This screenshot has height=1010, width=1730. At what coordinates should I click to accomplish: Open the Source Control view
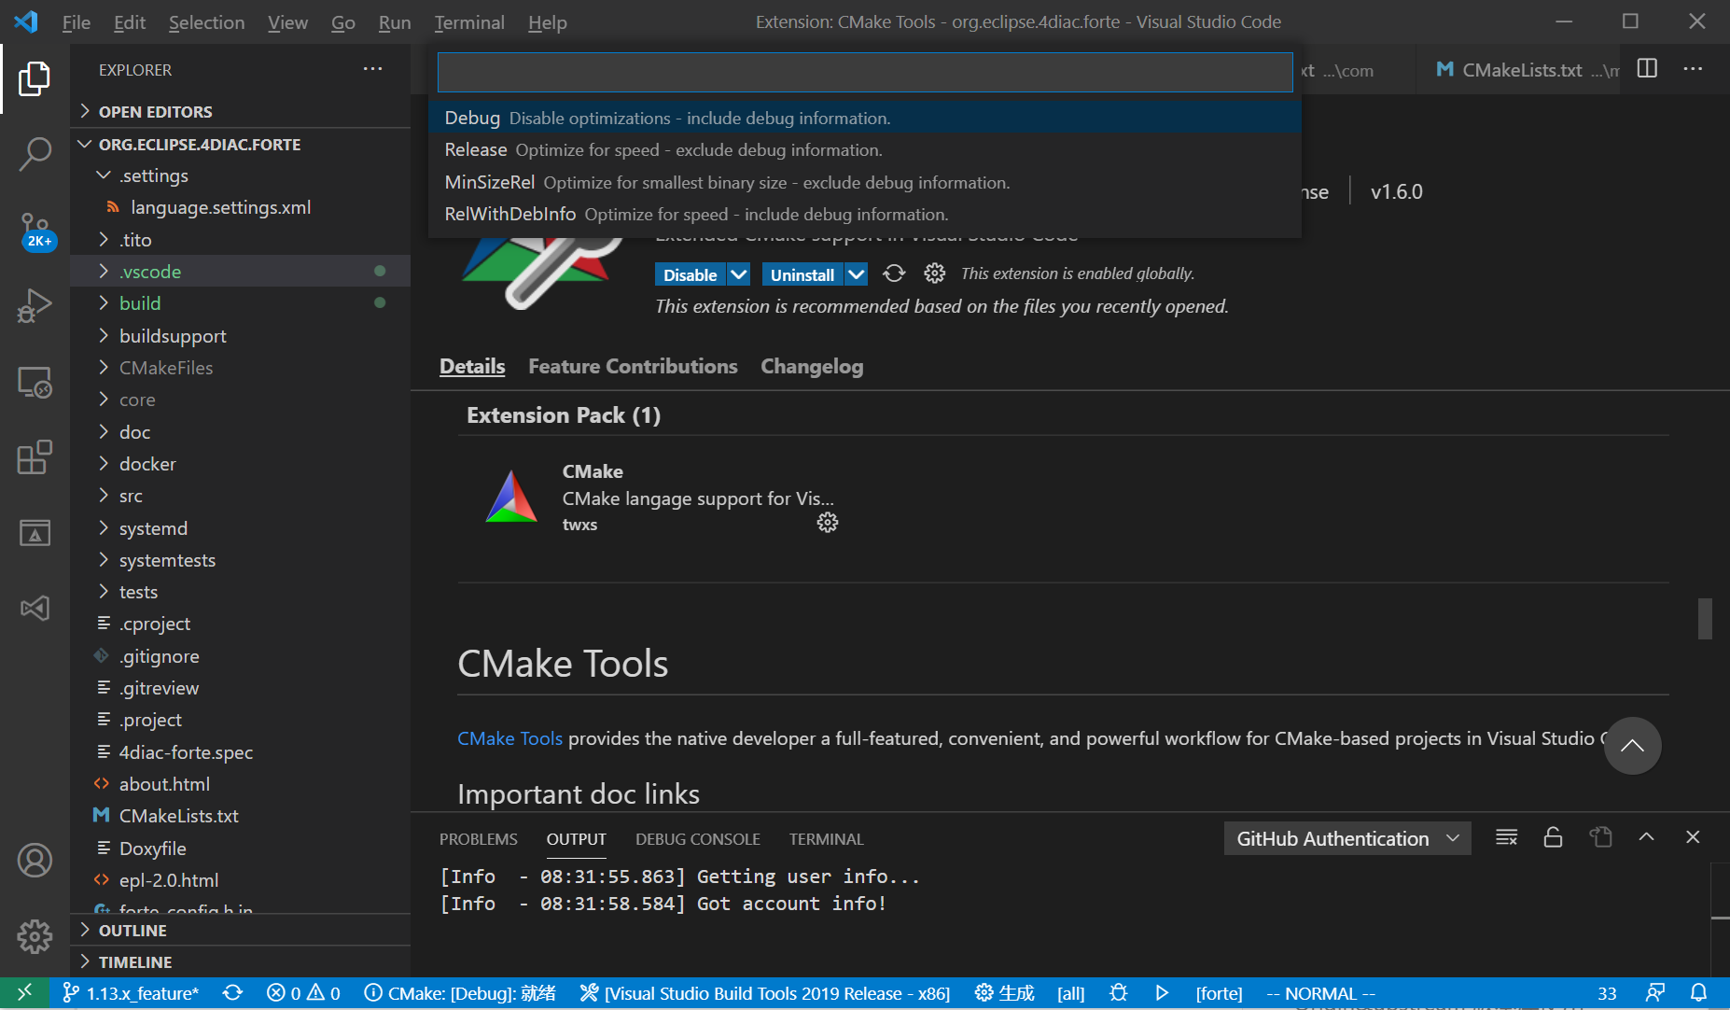(35, 229)
